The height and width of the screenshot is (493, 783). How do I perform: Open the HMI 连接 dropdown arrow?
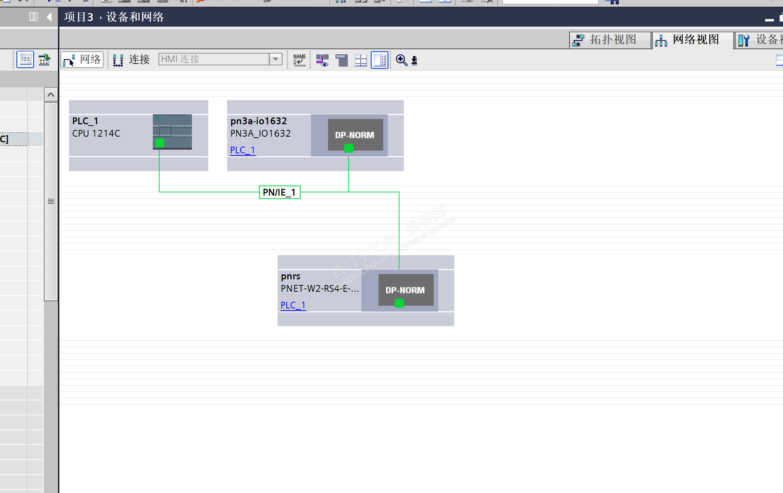pyautogui.click(x=275, y=59)
